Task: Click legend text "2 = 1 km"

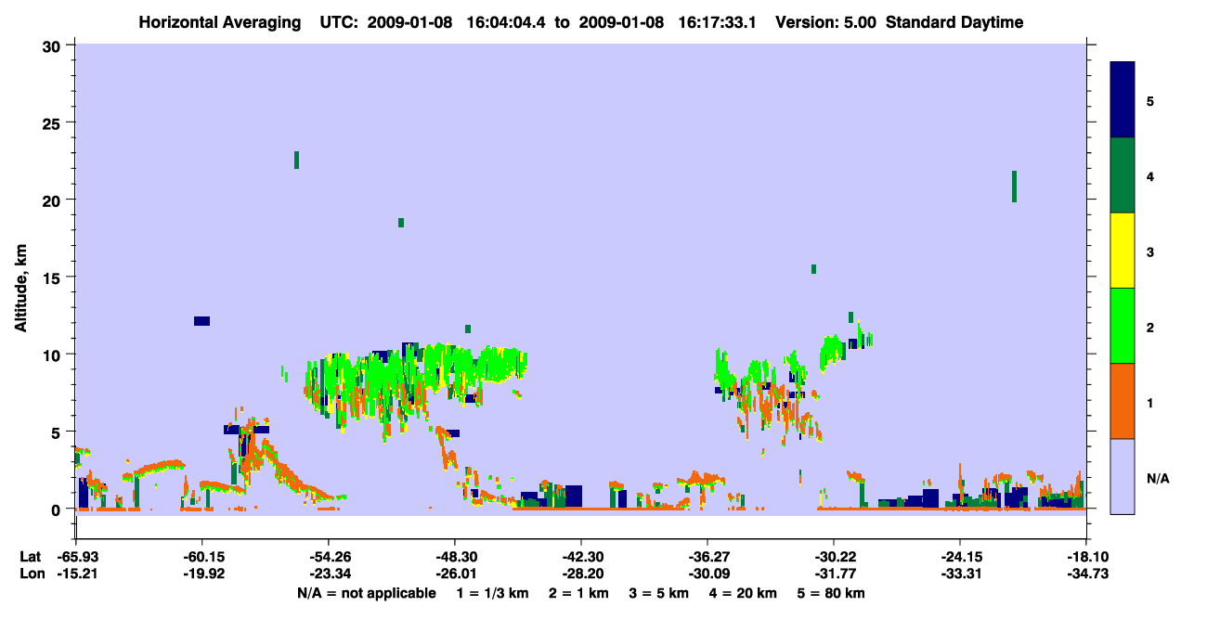Action: (x=578, y=593)
